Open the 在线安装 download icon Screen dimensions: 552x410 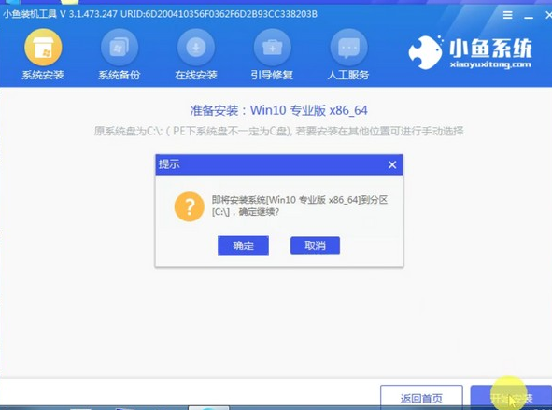(196, 47)
